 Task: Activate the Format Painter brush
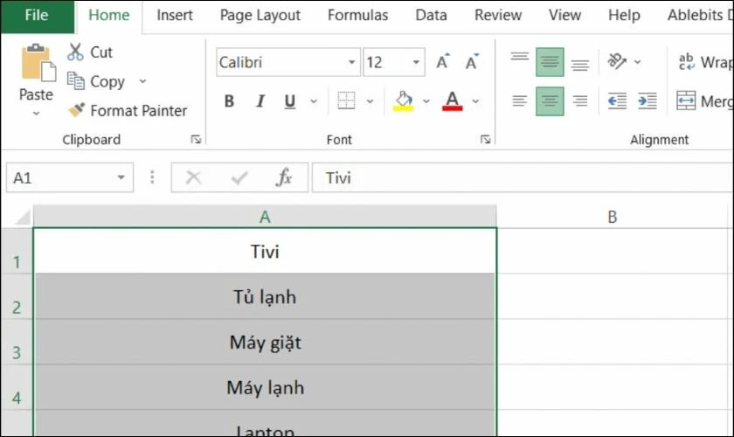pos(76,110)
